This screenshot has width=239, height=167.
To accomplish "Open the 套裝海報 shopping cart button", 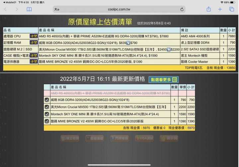I will [95, 138].
